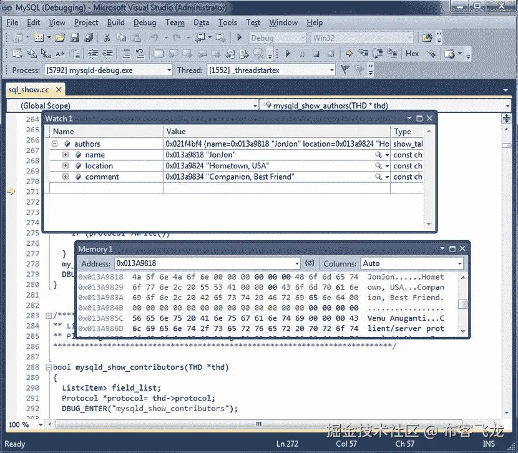This screenshot has height=453, width=518.
Task: Step Over with the debug toolbar icon
Action: coord(378,54)
